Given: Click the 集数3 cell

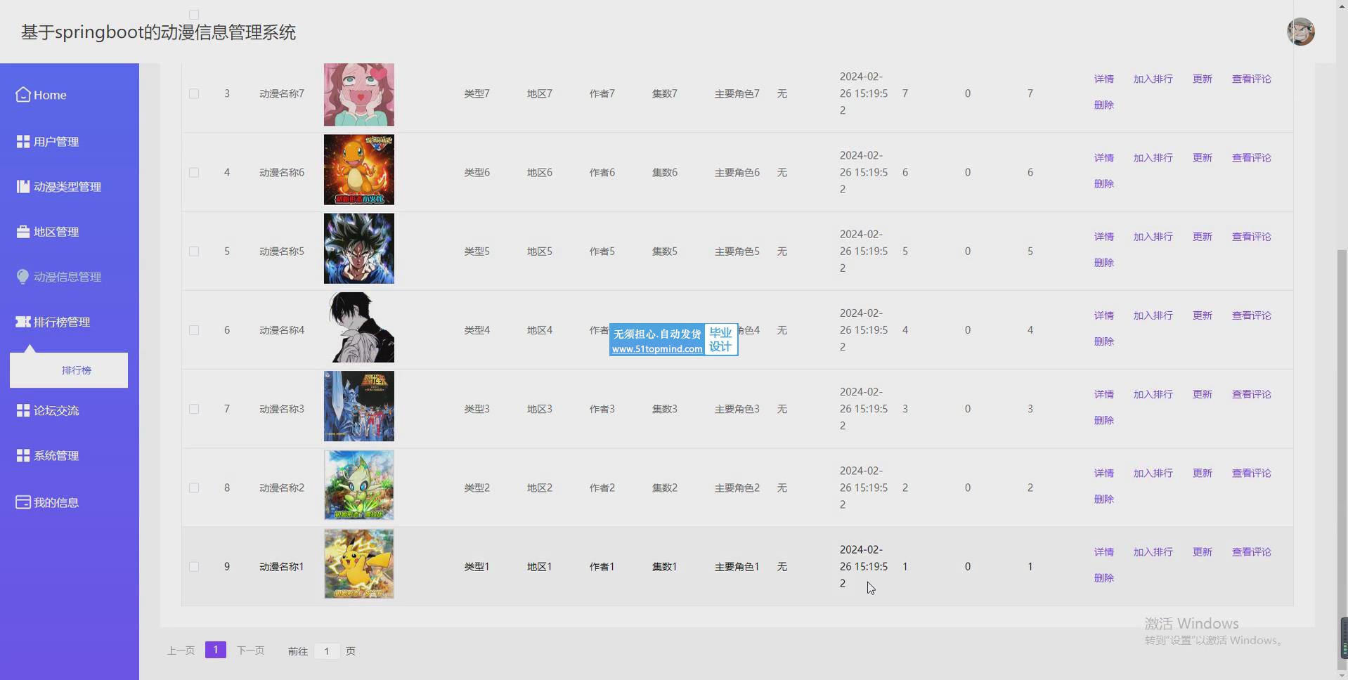Looking at the screenshot, I should [x=665, y=409].
